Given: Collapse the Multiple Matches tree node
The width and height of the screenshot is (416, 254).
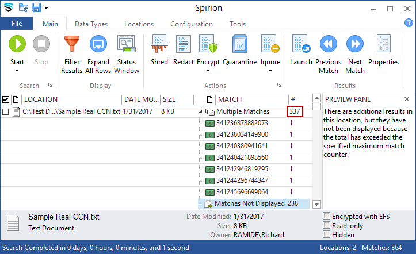Looking at the screenshot, I should [200, 111].
